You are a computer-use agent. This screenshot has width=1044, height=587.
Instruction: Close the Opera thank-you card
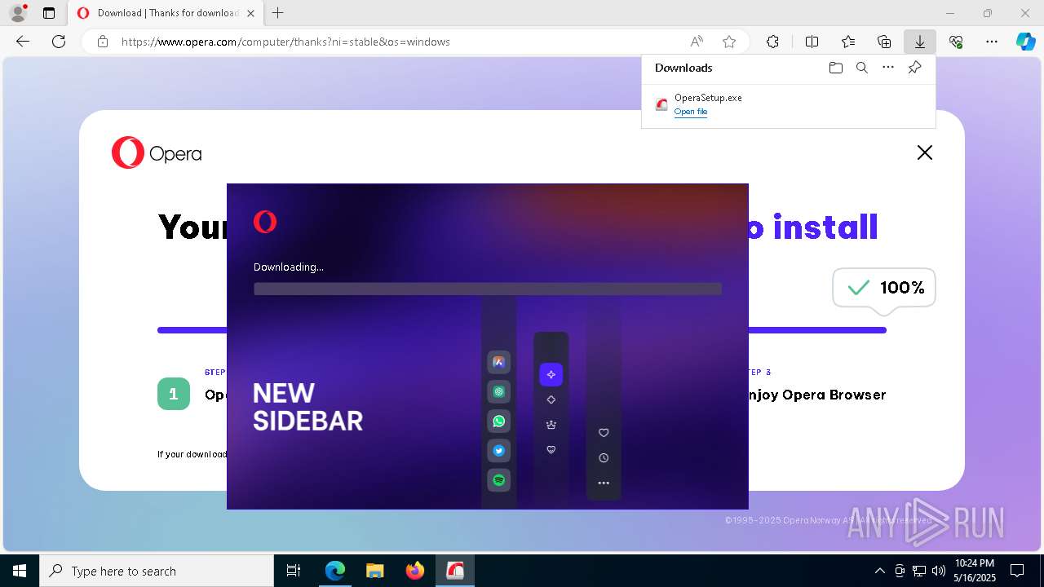tap(924, 152)
